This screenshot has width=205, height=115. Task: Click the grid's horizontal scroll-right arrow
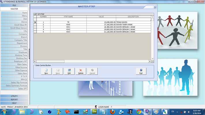coord(150,61)
